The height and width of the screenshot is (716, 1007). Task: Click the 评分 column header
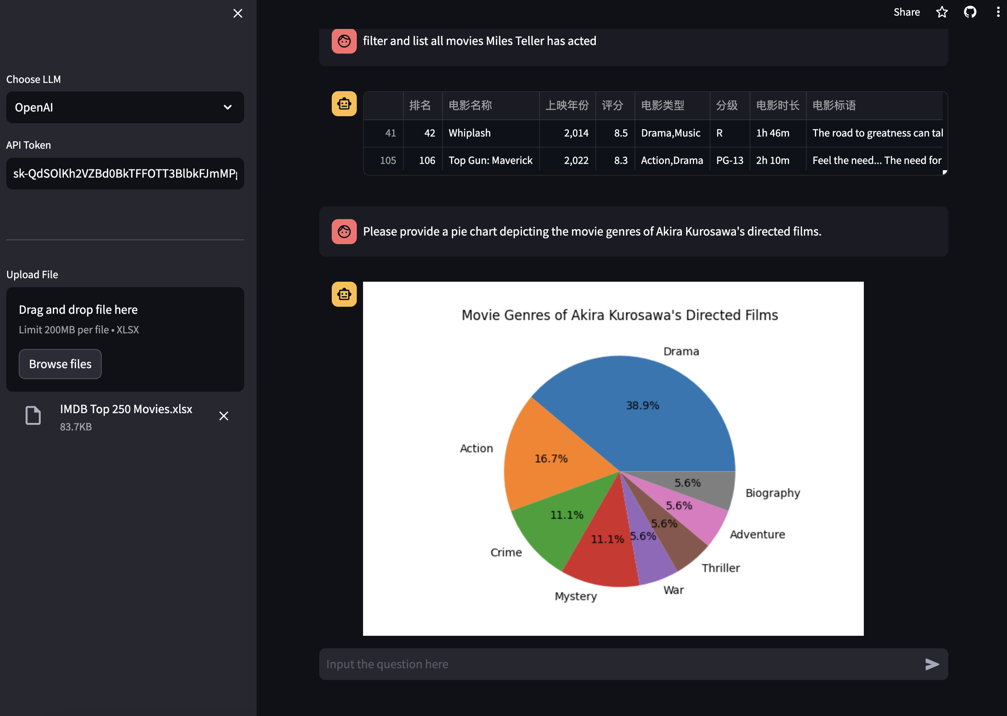pos(612,105)
